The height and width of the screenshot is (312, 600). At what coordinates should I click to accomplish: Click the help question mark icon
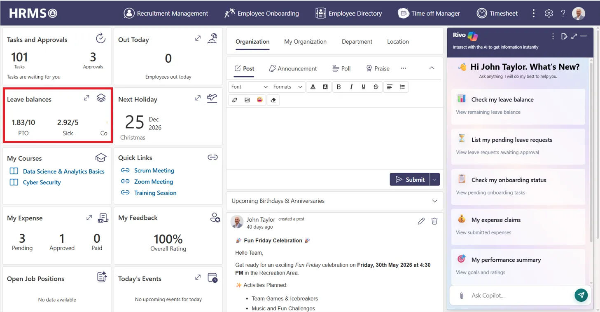coord(563,13)
